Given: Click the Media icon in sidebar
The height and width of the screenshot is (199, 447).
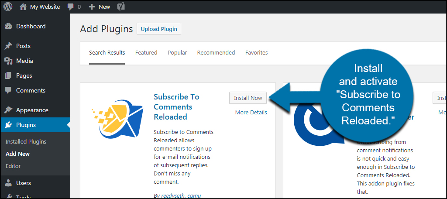Looking at the screenshot, I should coord(9,61).
